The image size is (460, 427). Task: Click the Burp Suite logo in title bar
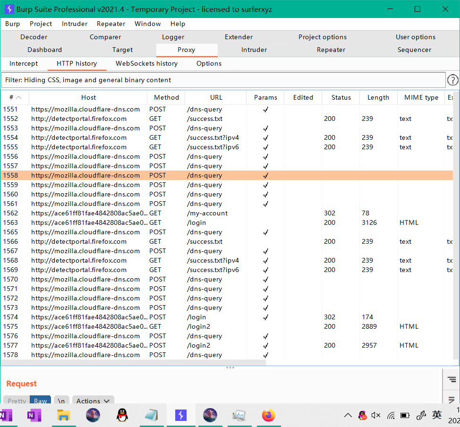tap(9, 9)
